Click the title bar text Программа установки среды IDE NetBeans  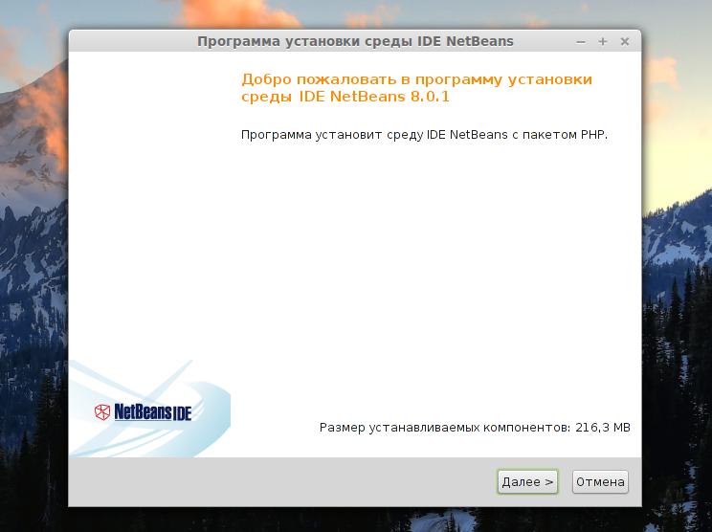click(355, 41)
